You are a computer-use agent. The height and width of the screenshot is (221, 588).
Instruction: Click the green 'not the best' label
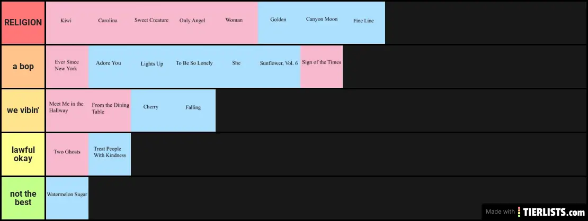[x=23, y=198]
